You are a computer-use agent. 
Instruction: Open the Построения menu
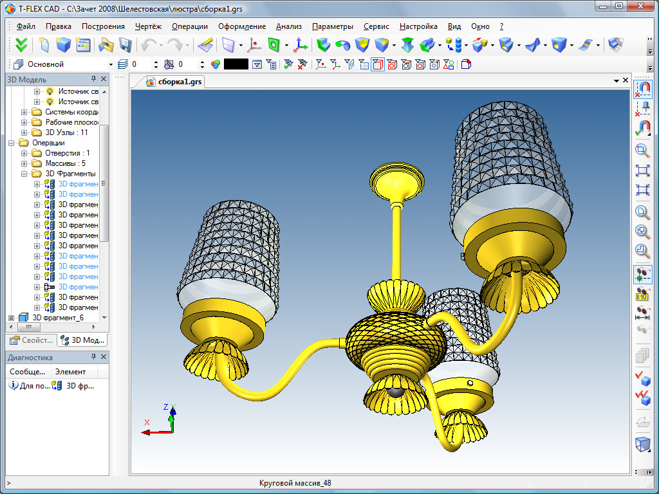click(103, 26)
